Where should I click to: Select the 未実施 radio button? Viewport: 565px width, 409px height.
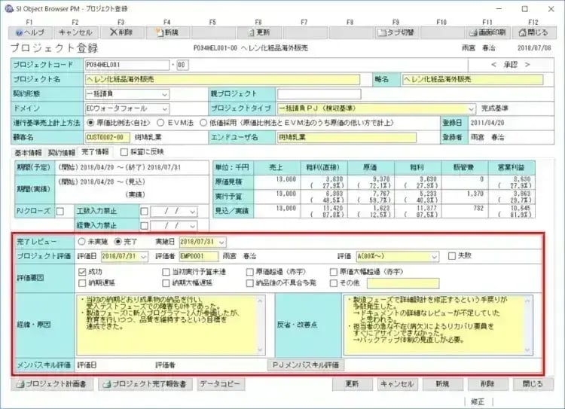(x=82, y=242)
